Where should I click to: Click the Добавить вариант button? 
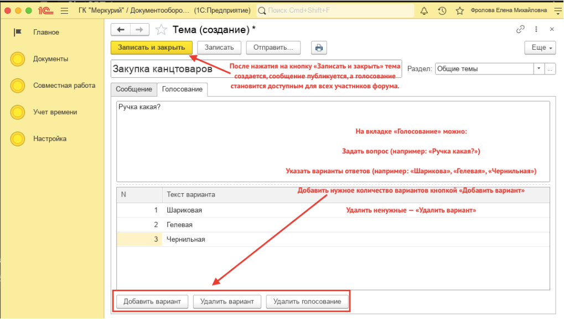(152, 301)
